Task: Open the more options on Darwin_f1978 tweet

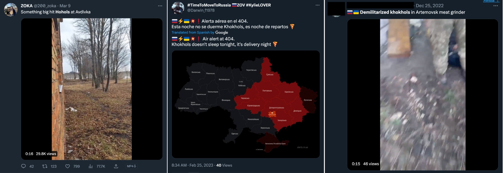Action: point(318,5)
